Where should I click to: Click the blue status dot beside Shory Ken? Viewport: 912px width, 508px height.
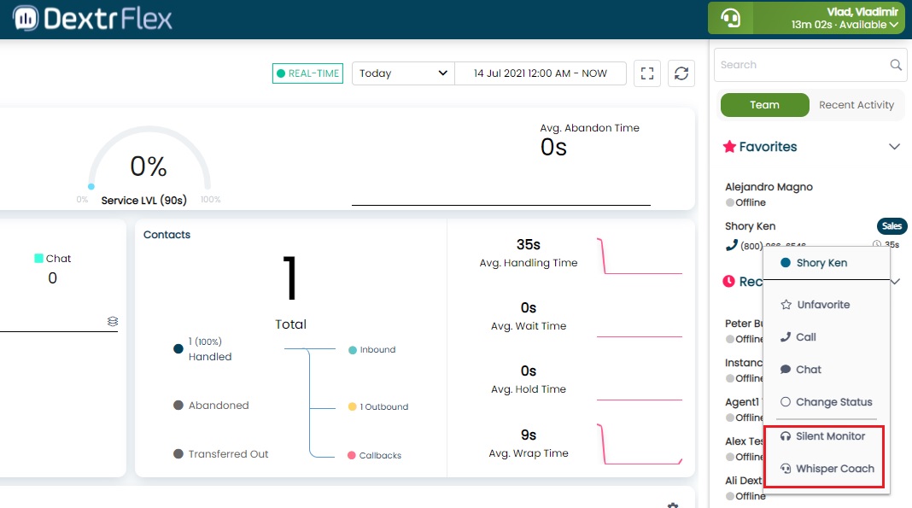786,263
